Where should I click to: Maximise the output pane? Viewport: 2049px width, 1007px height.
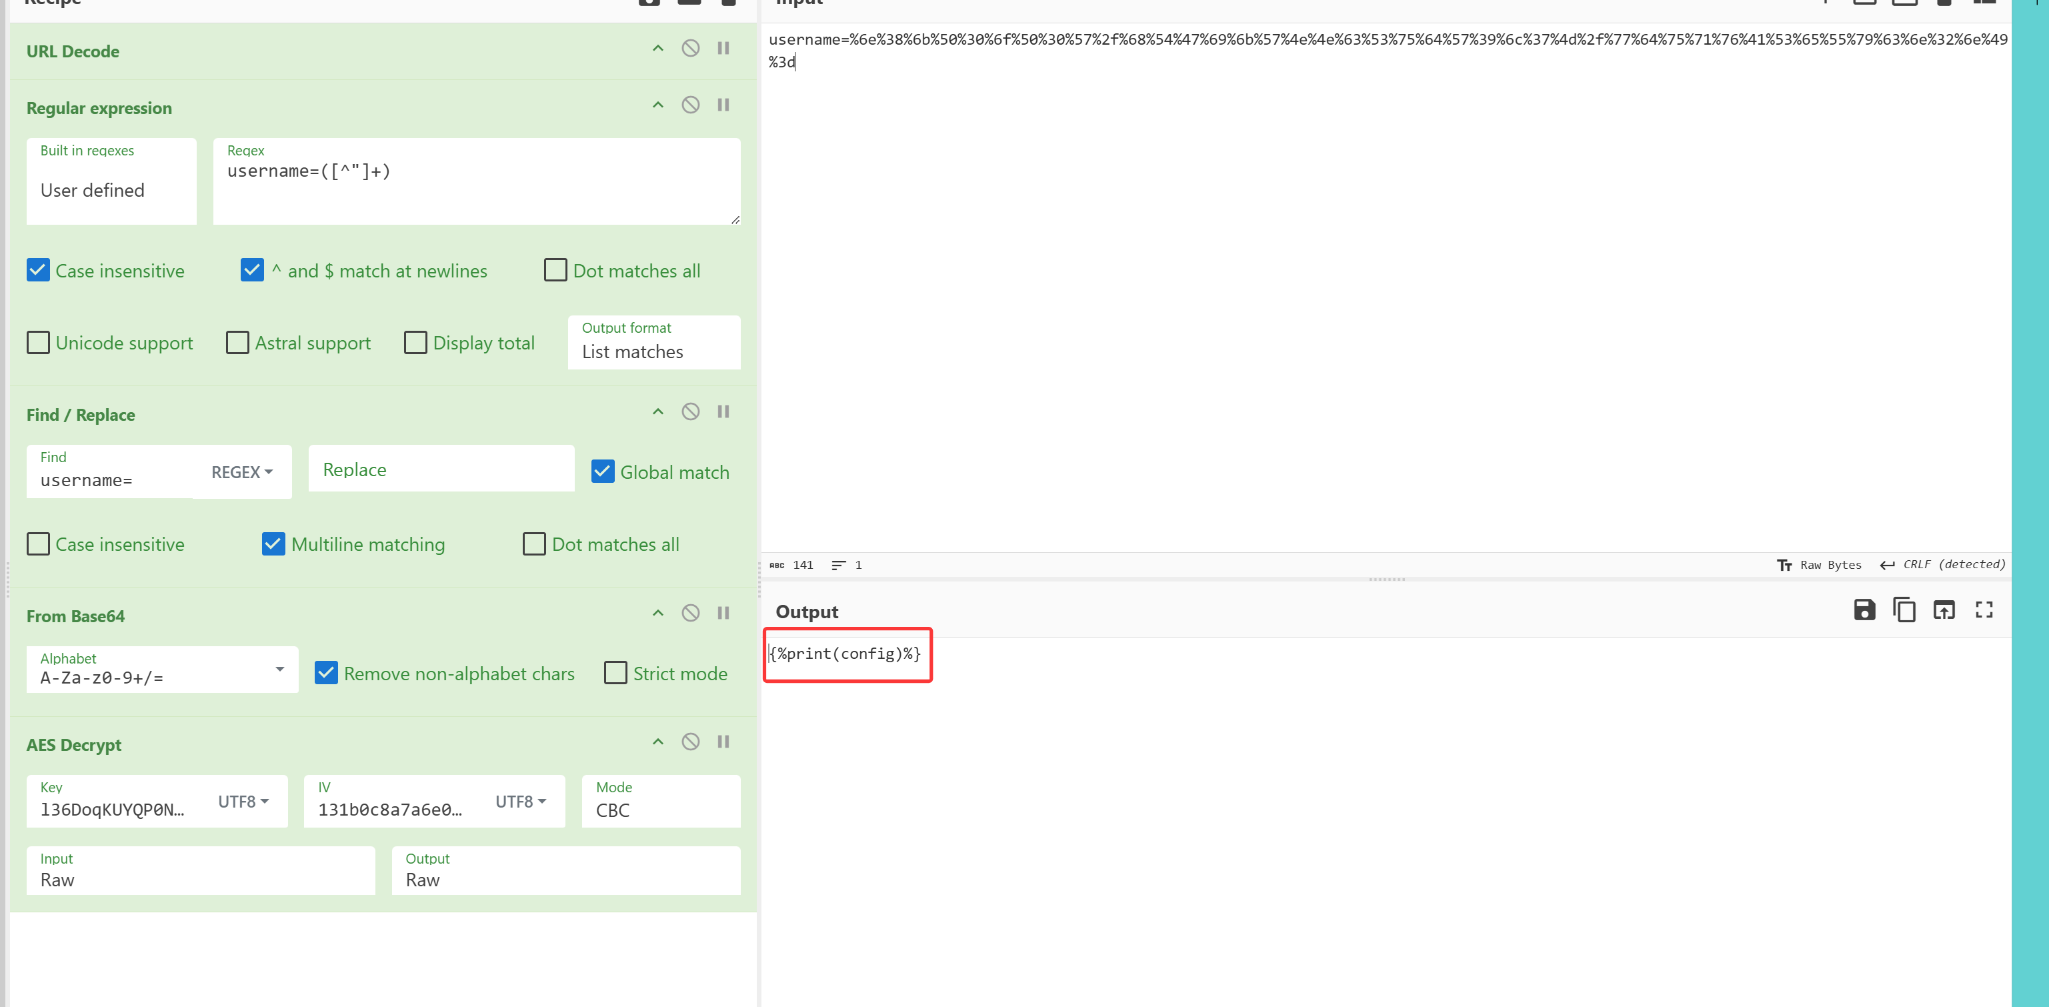(x=1984, y=610)
